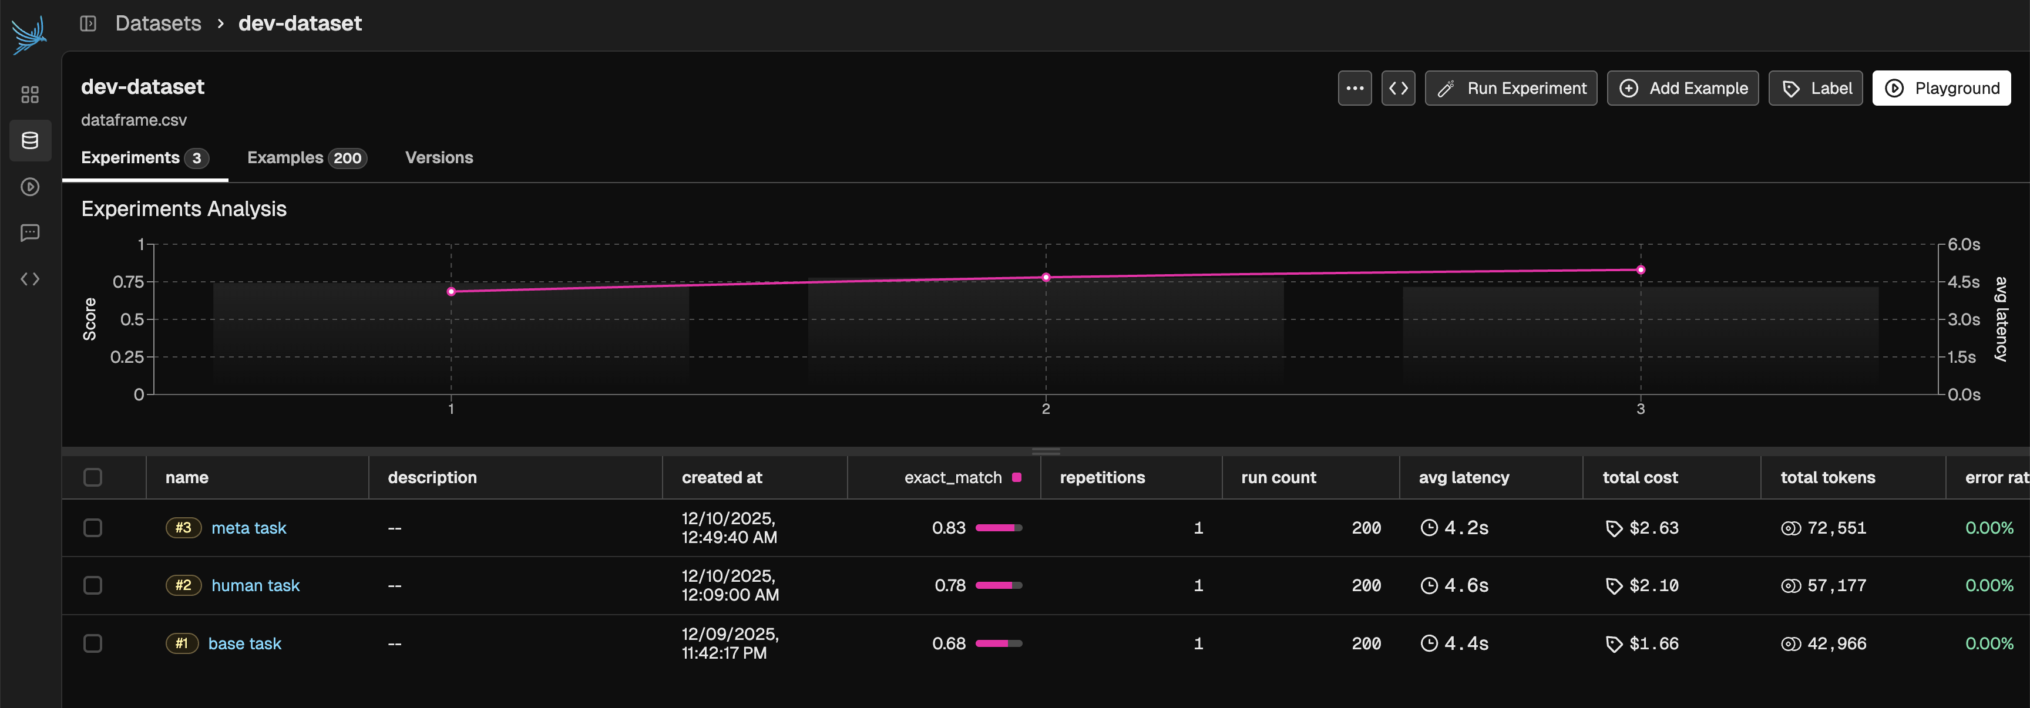
Task: Click the Run Experiment button
Action: (1511, 88)
